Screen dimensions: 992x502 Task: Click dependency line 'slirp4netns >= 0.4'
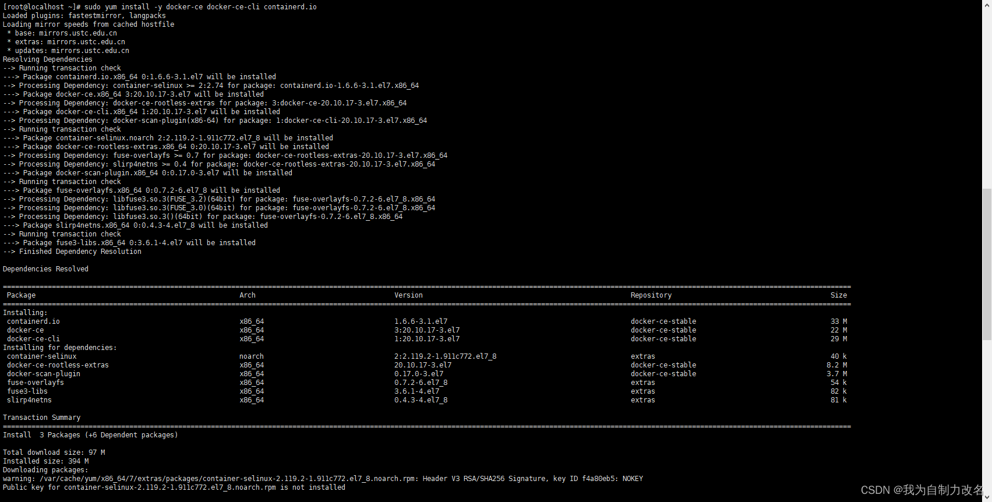[219, 164]
